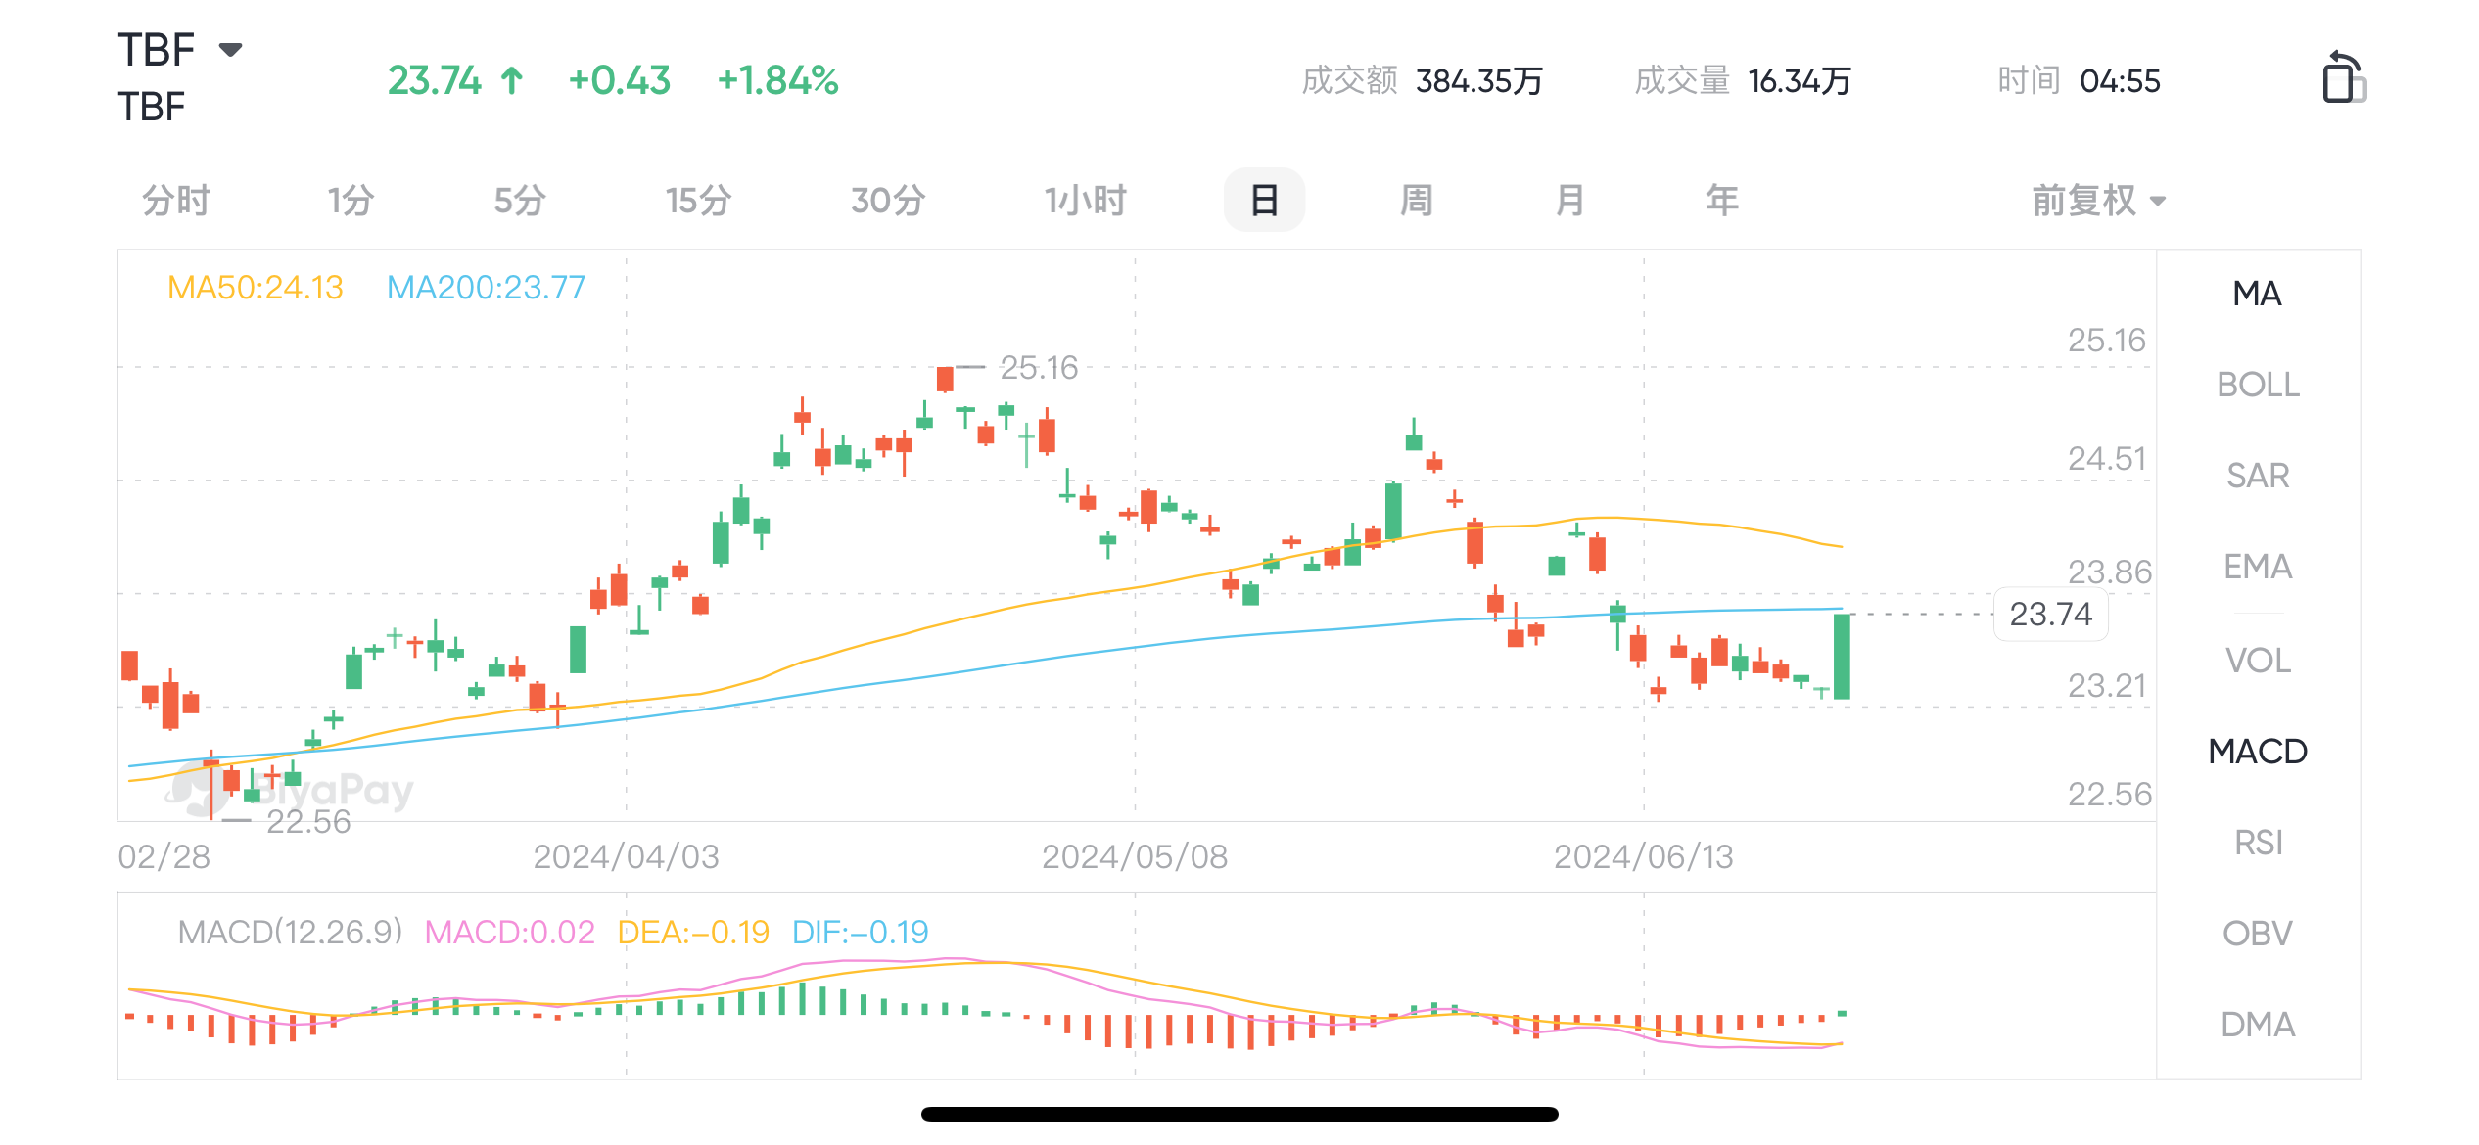Tap the MACD(12.26.9) parameters label
The height and width of the screenshot is (1145, 2479).
tap(290, 932)
